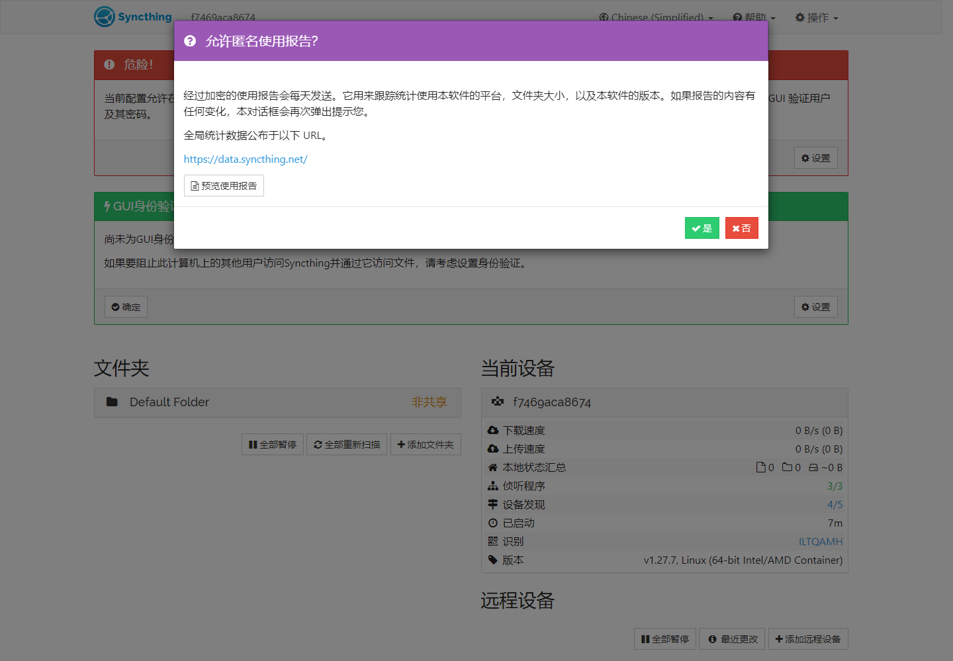This screenshot has width=953, height=661.
Task: Click the version text v1.27.7, Linux
Action: [x=743, y=560]
